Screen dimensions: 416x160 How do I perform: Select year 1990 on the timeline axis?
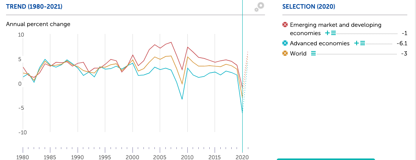(x=78, y=157)
